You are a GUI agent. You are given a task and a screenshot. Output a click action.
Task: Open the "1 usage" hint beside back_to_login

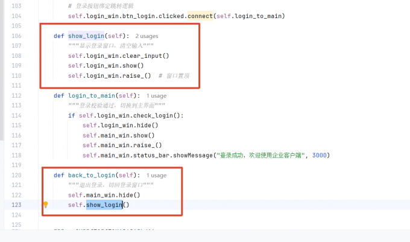[x=156, y=175]
